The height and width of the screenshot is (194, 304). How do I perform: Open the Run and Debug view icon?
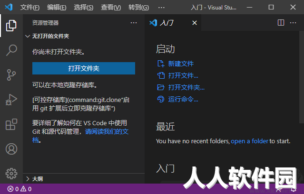click(11, 100)
